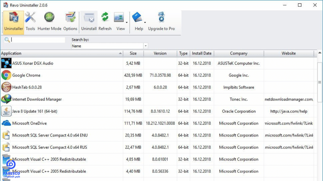323x181 pixels.
Task: Click the View toolbar icon
Action: coord(119,18)
